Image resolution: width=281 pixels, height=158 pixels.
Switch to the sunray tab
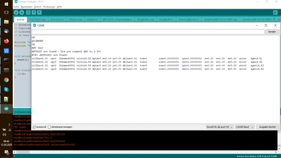[x=20, y=19]
